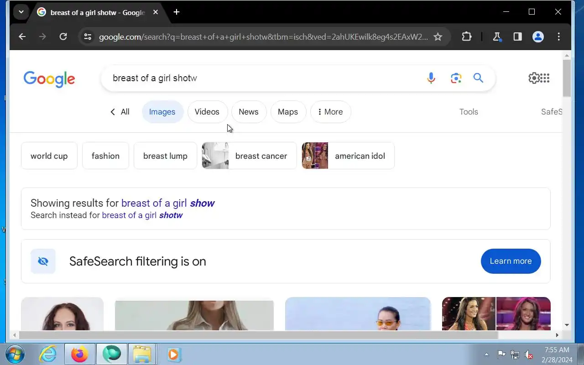Click the network tray icon
584x365 pixels.
(x=515, y=355)
